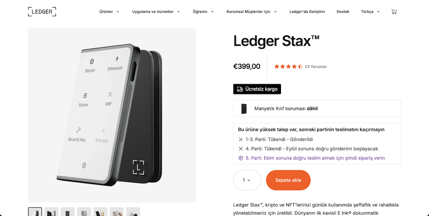The width and height of the screenshot is (429, 216).
Task: Click the Sepete ekle button
Action: click(288, 180)
